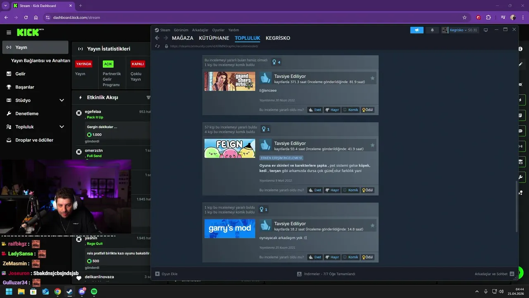Open Chrome media control icon
This screenshot has height=298, width=529.
[x=503, y=17]
